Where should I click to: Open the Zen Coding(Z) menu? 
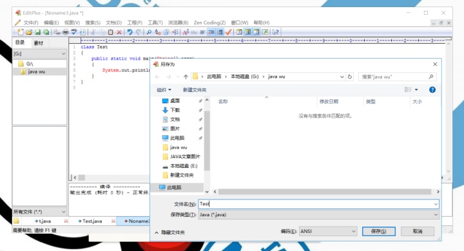coord(209,23)
